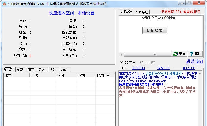Switch to the 快速登陆 tab
This screenshot has width=207, height=126.
tap(126, 12)
